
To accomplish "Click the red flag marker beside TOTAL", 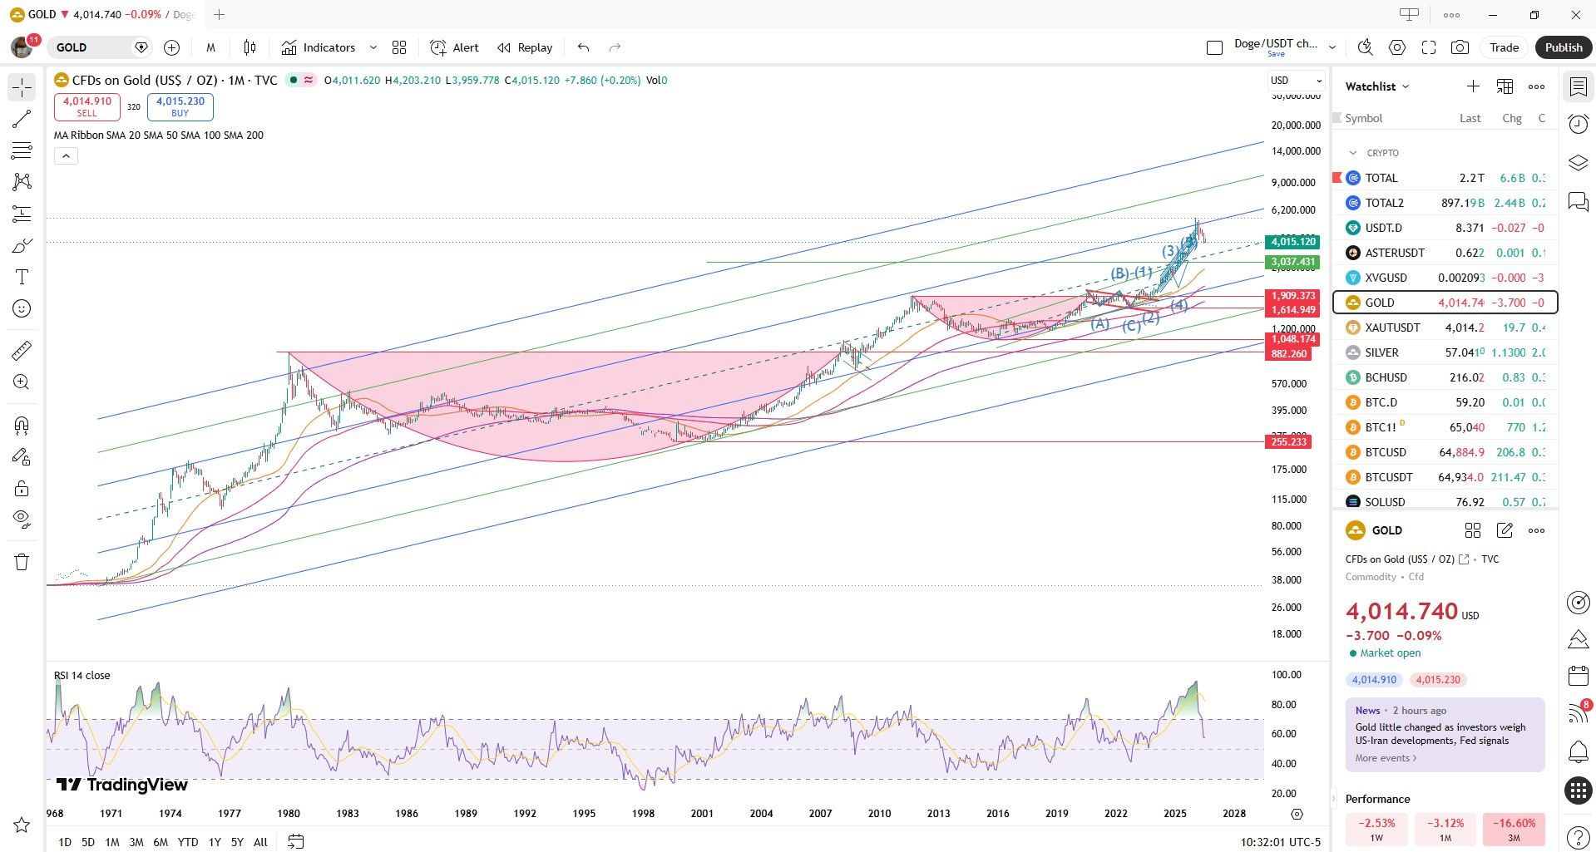I will coord(1337,178).
